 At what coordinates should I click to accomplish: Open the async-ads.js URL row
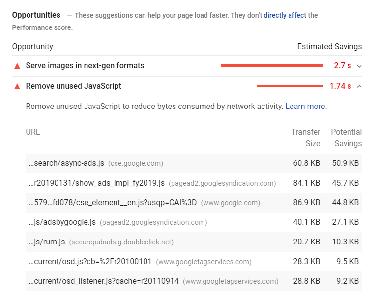(66, 163)
